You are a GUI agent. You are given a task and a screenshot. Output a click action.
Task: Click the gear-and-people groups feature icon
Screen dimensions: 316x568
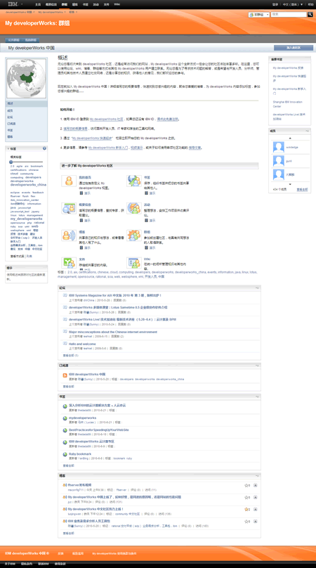[134, 235]
